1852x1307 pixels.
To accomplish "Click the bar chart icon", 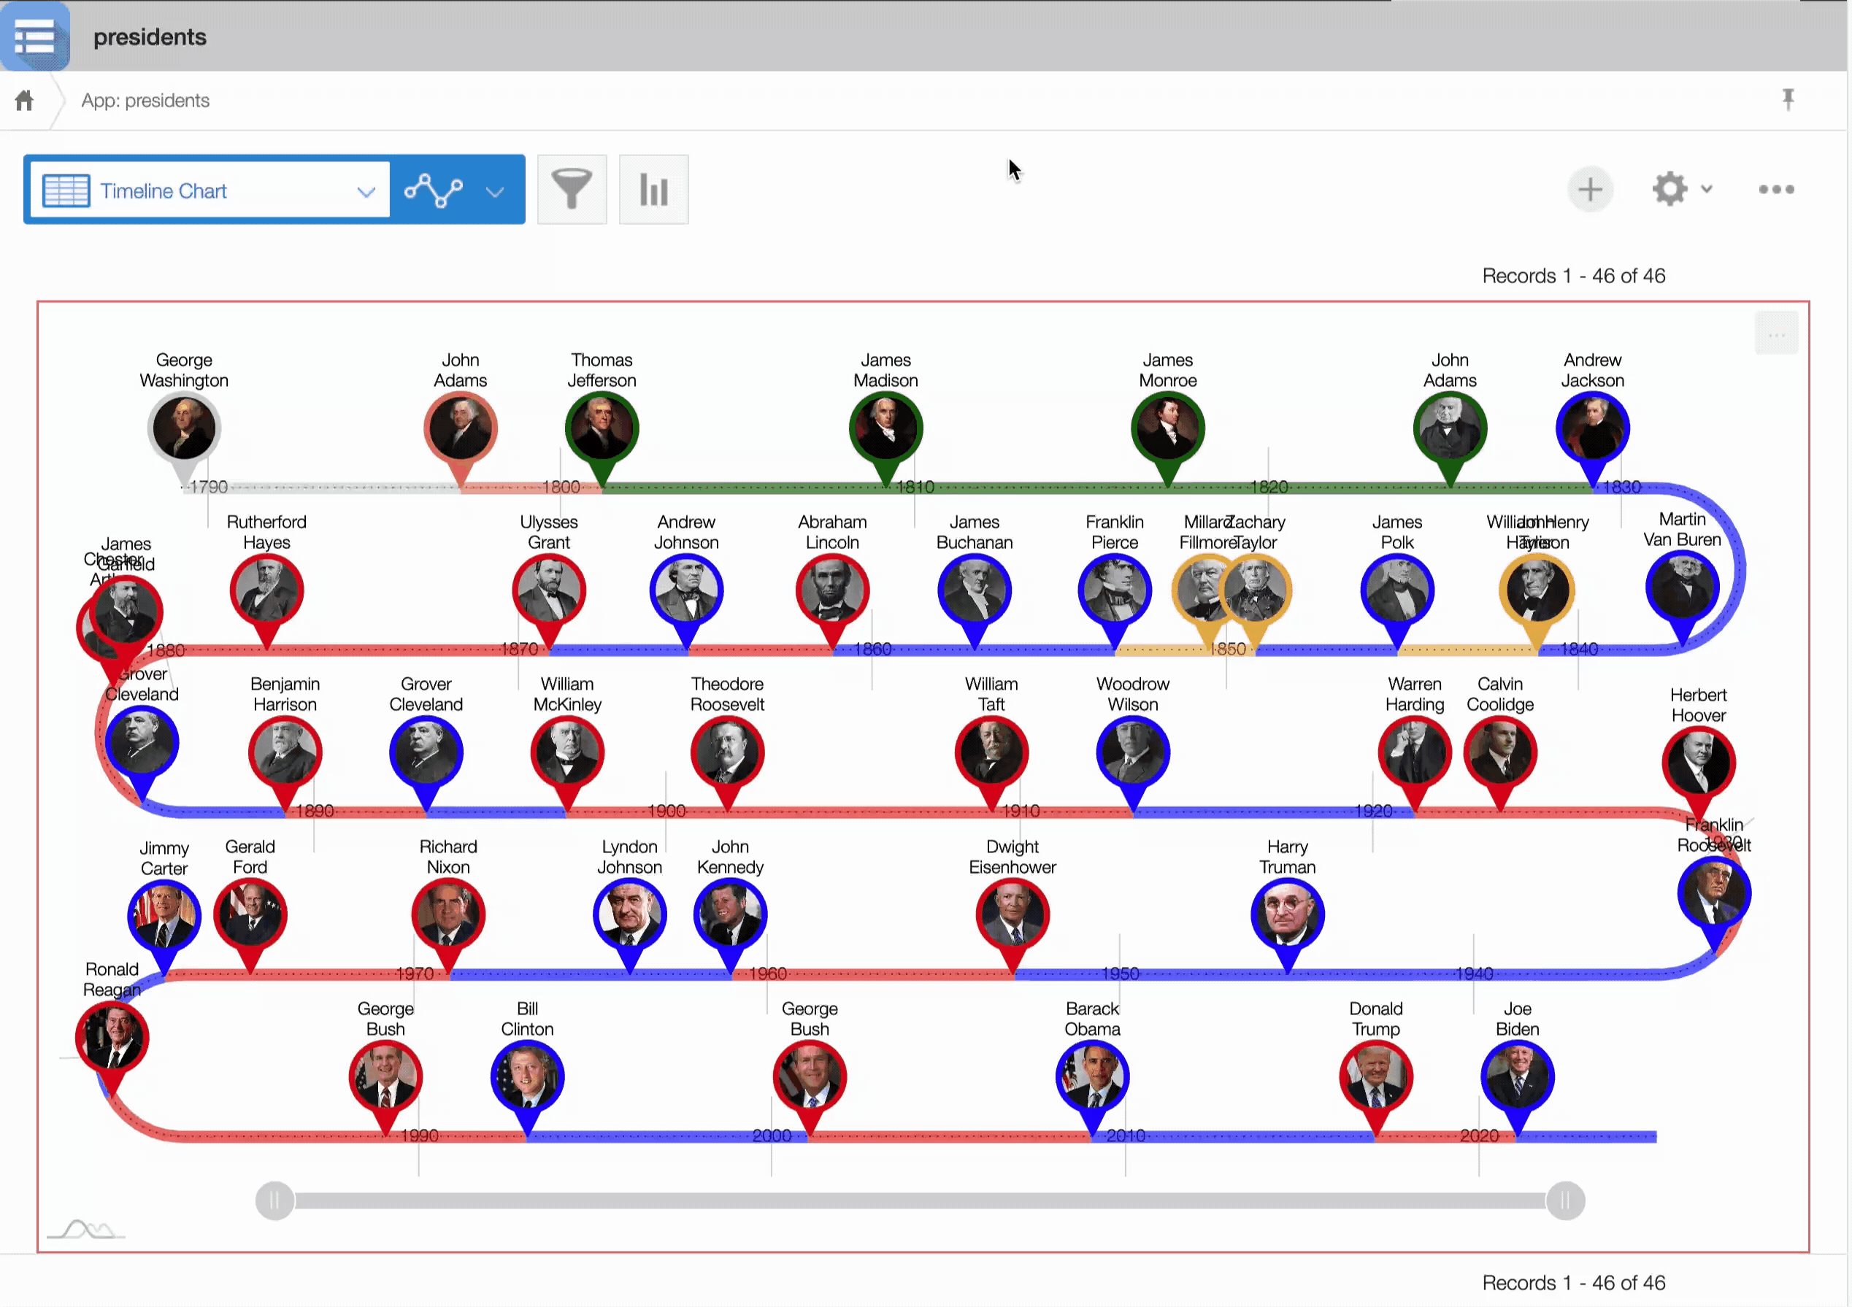I will click(653, 190).
